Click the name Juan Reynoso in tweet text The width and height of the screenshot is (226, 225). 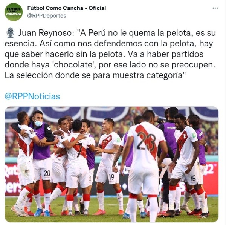point(46,33)
